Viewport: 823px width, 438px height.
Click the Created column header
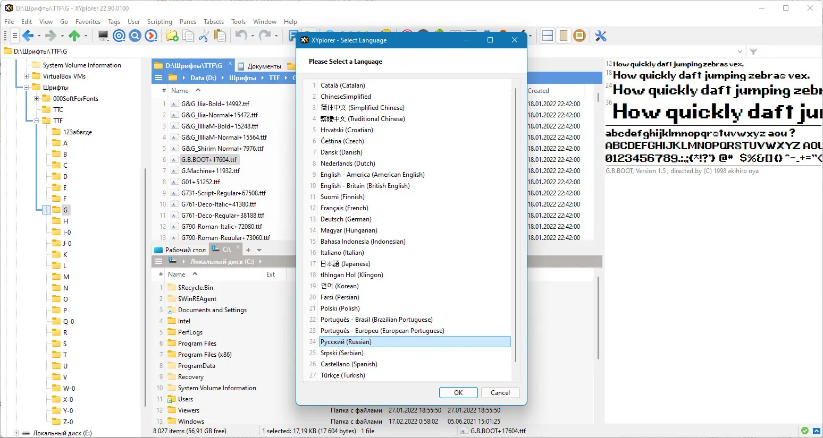pos(538,91)
